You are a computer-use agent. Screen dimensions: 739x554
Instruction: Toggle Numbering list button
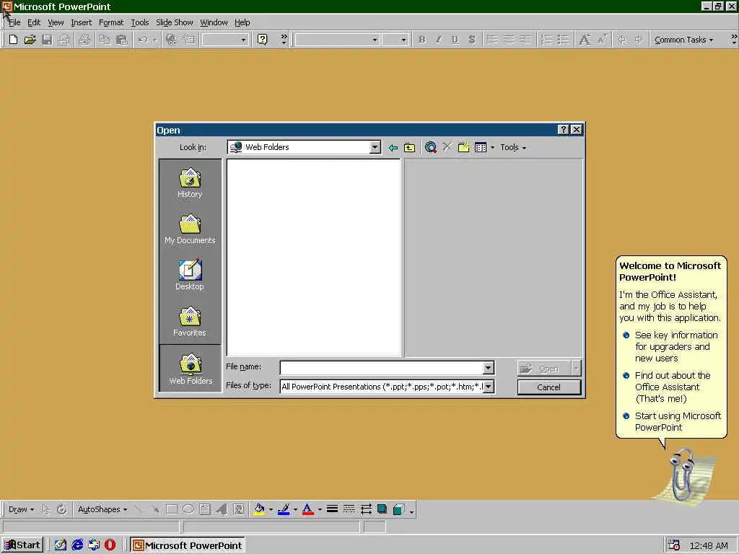point(546,40)
